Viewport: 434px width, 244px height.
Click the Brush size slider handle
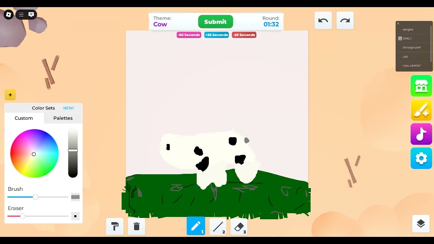click(x=35, y=197)
